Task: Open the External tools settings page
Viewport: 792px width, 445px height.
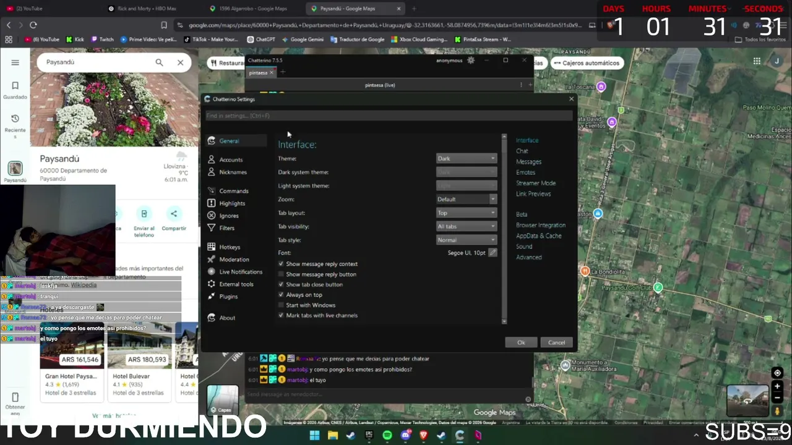Action: point(236,284)
